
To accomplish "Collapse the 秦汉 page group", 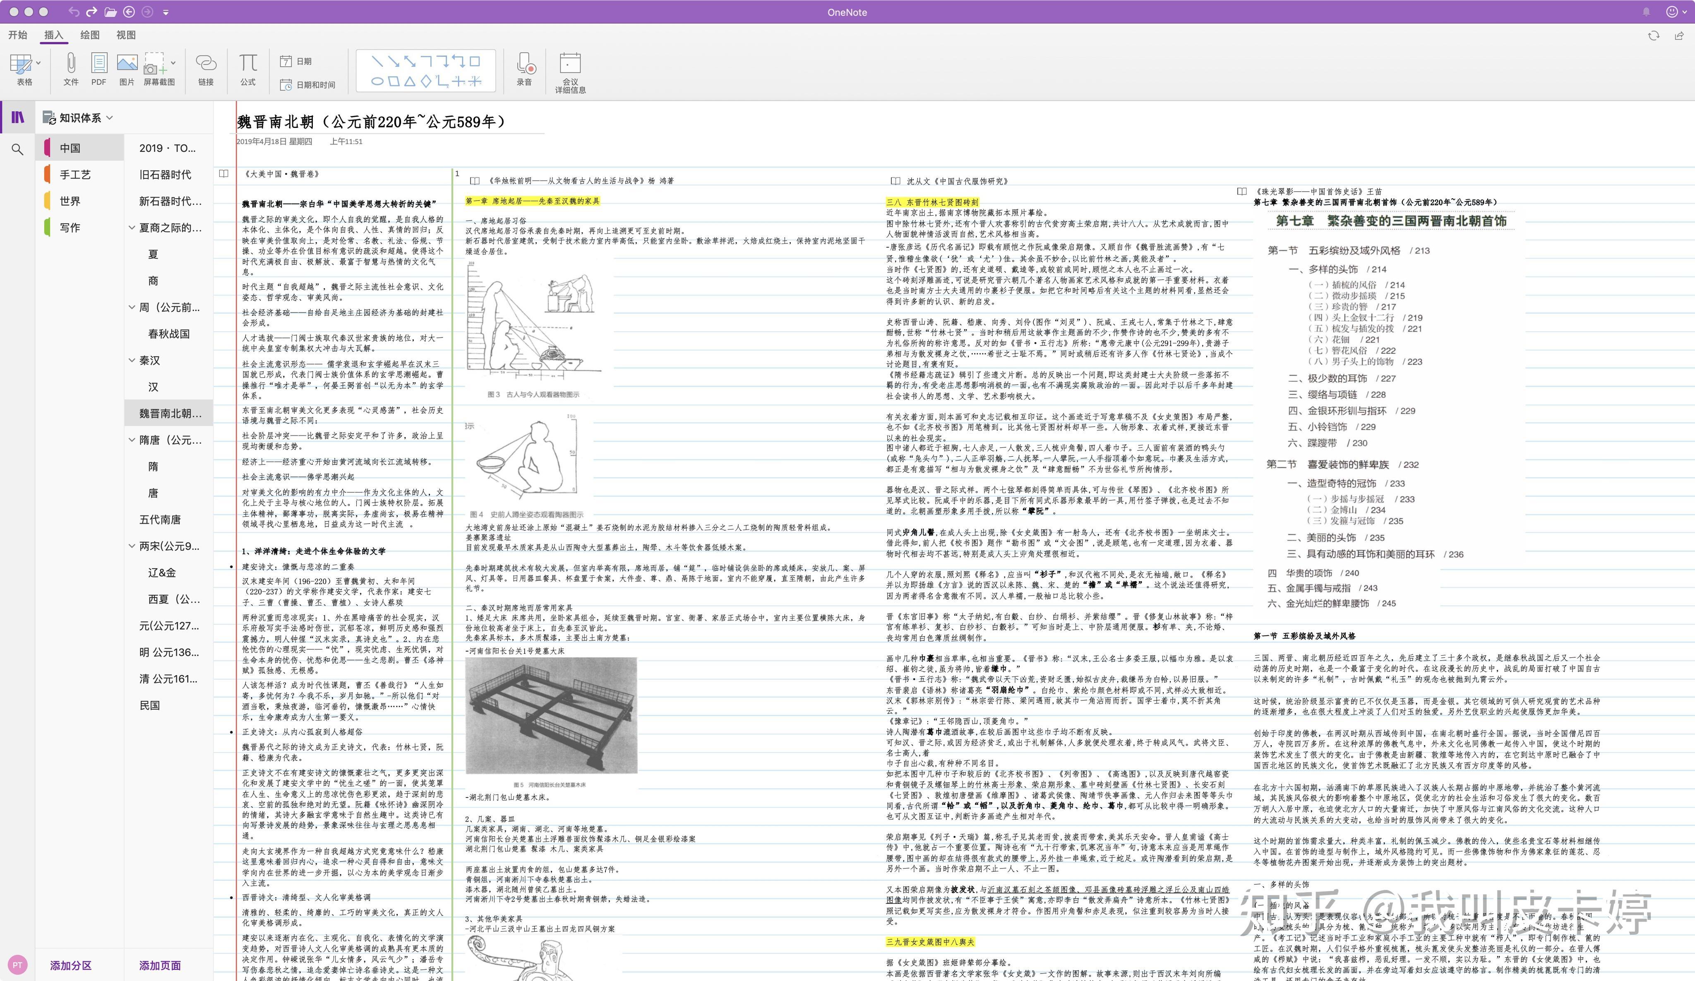I will tap(132, 361).
